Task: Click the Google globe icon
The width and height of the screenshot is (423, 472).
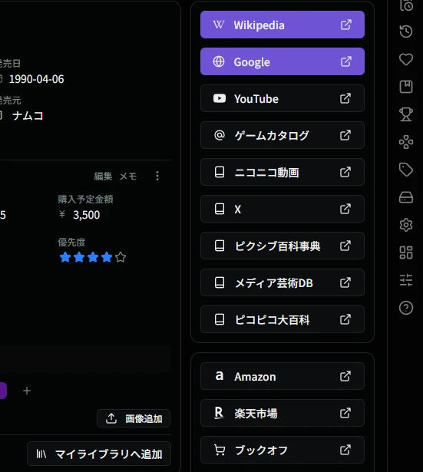Action: [x=219, y=61]
